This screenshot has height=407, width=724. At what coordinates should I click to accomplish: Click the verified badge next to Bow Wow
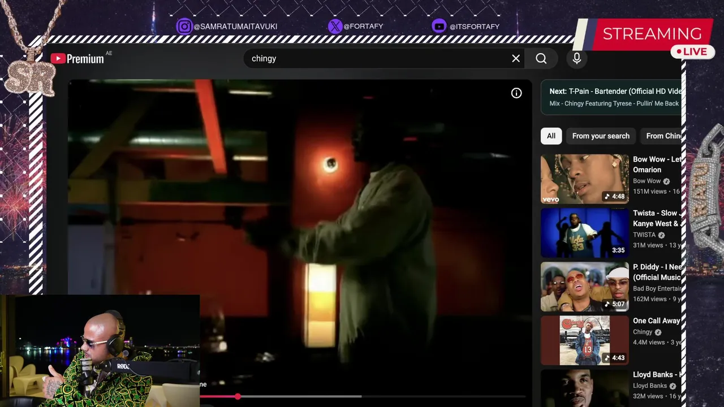click(666, 181)
